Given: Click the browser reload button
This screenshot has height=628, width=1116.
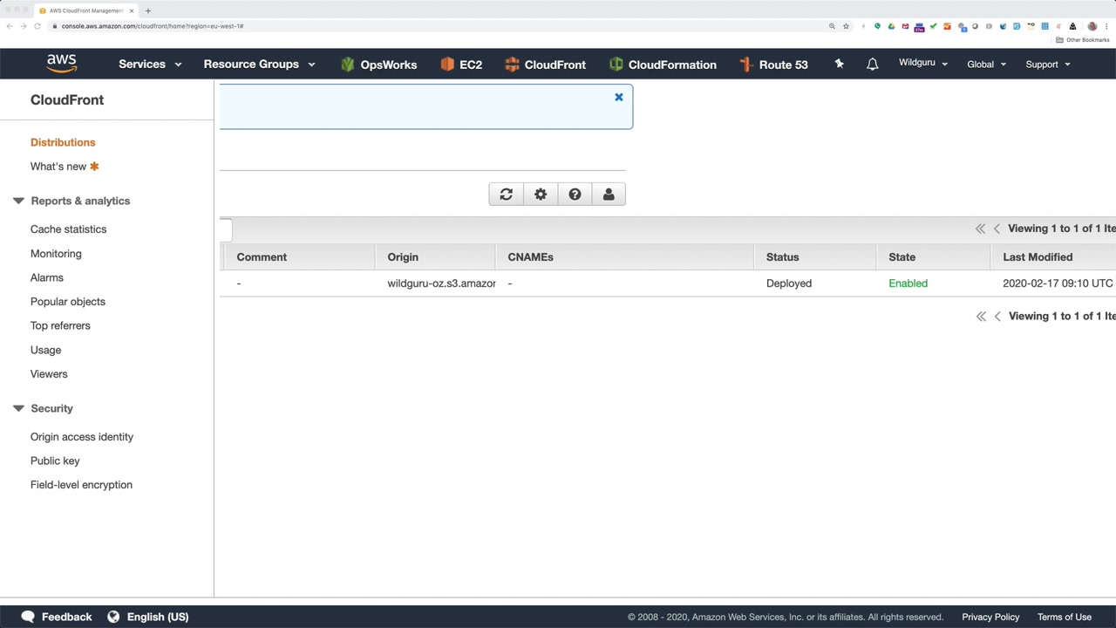Looking at the screenshot, I should 37,26.
